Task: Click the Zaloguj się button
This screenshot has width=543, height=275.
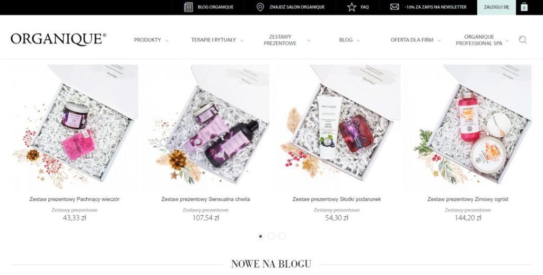Action: [x=496, y=7]
